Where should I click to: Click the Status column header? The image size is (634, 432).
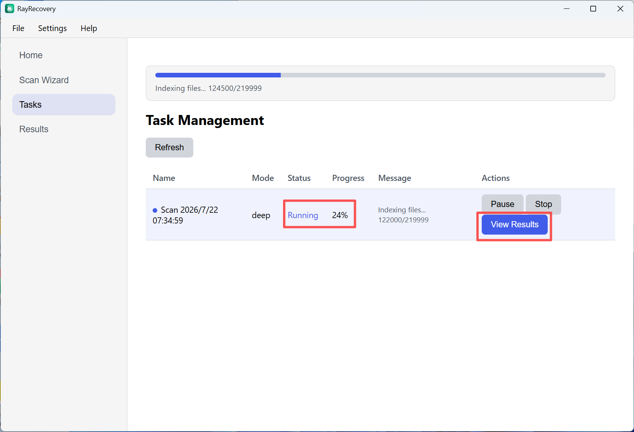coord(299,178)
